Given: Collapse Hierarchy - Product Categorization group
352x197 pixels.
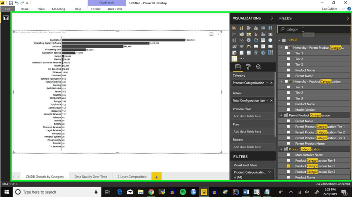Looking at the screenshot, I should click(281, 81).
